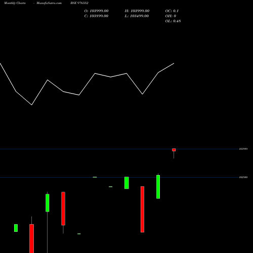Click the 'OC: 0.1' reading
253x253 pixels.
click(x=172, y=11)
